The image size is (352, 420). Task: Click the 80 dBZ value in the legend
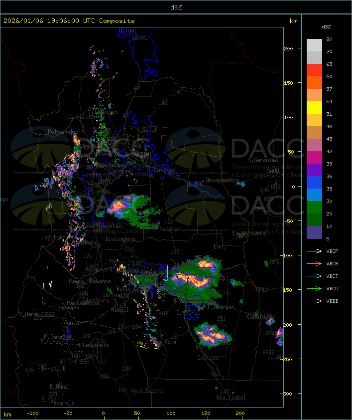tap(329, 39)
